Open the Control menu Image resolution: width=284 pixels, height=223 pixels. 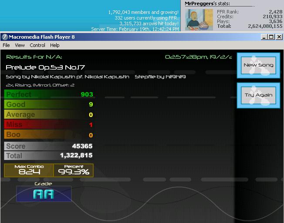point(37,45)
